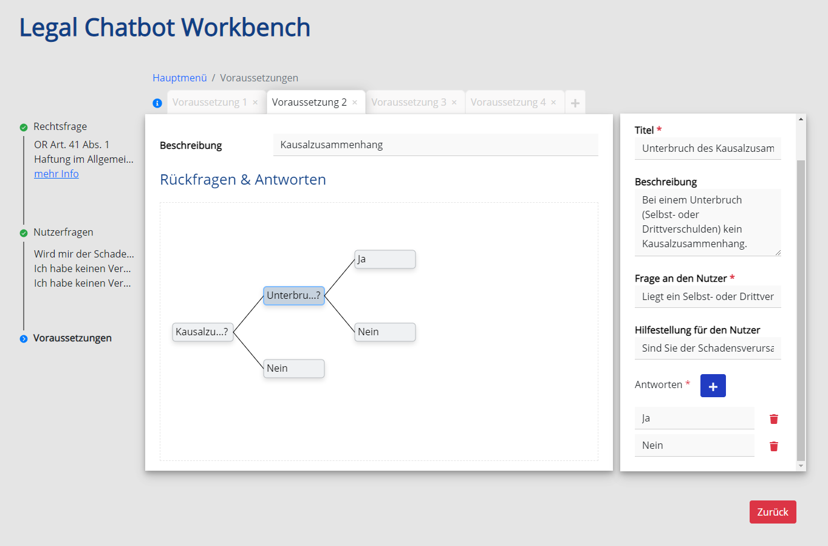Open the Hauptmenü breadcrumb link
Screen dimensions: 828x546
[x=180, y=78]
